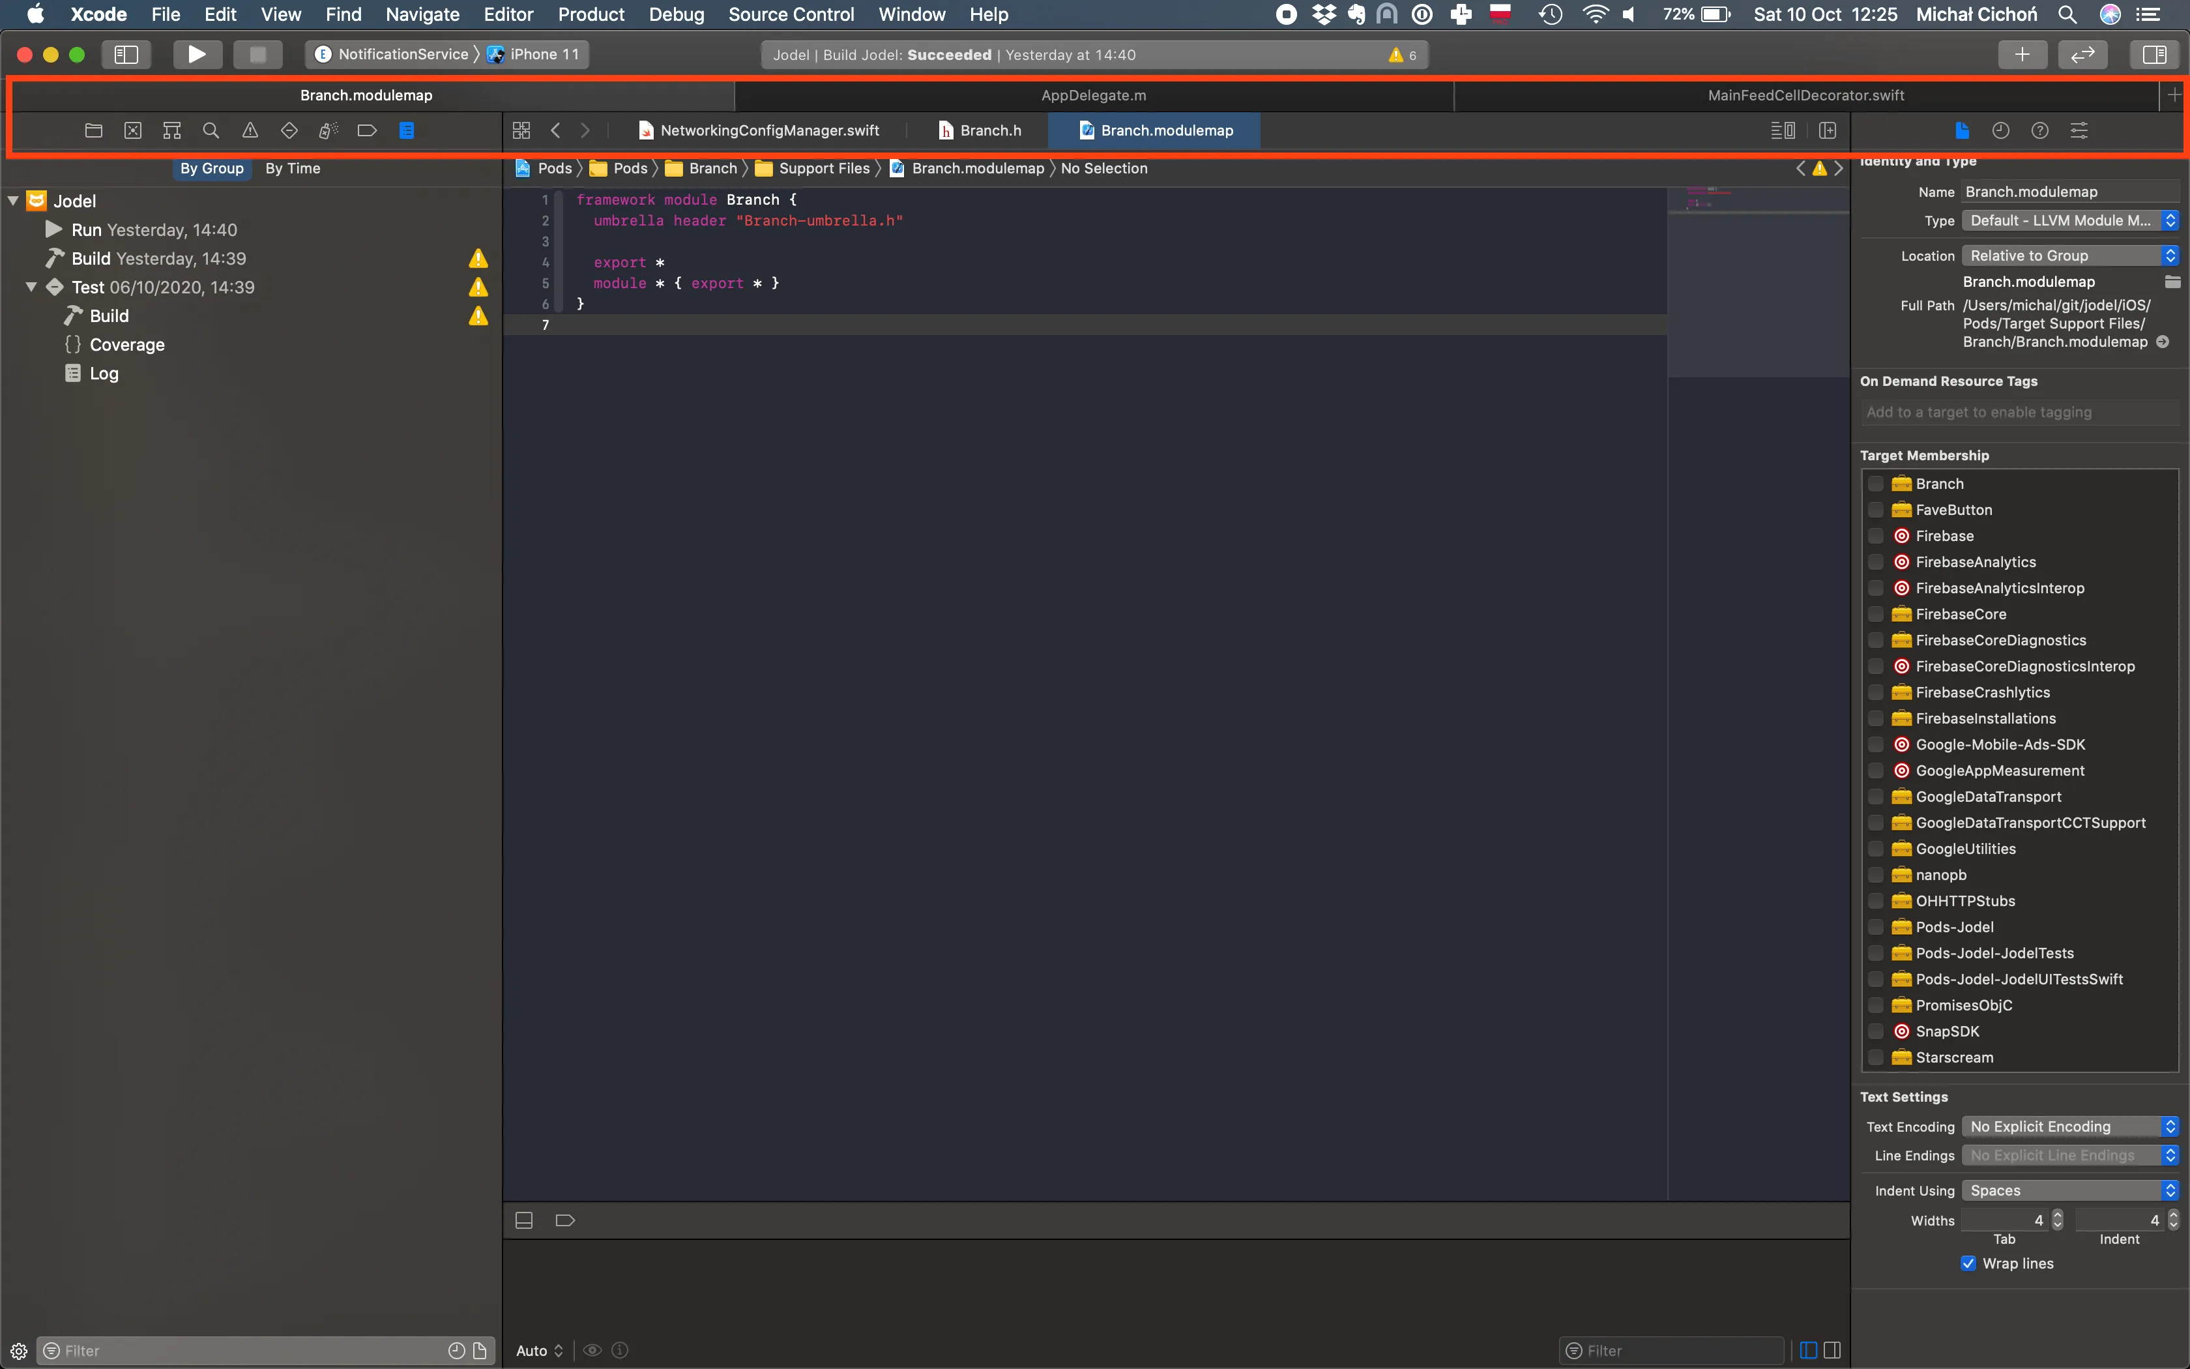The image size is (2190, 1369).
Task: Reveal Branch.modulemap full path in Finder arrow
Action: coord(2163,342)
